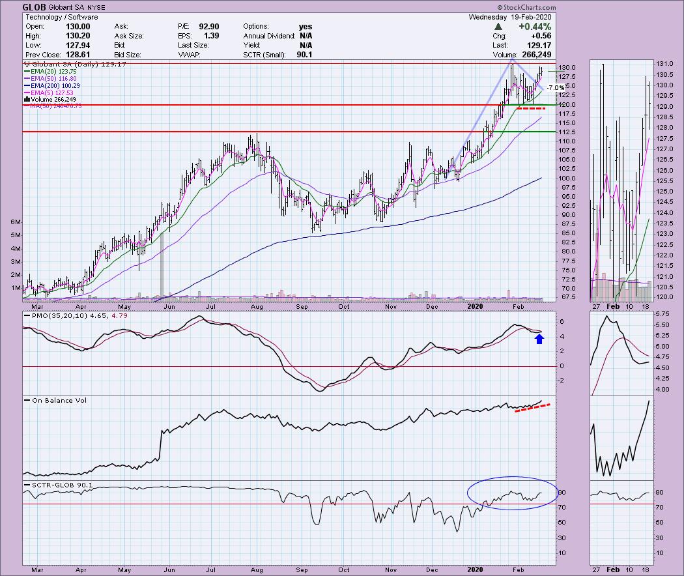Click the GLOB ticker symbol in the header
Screen dimensions: 684x576
[x=33, y=7]
